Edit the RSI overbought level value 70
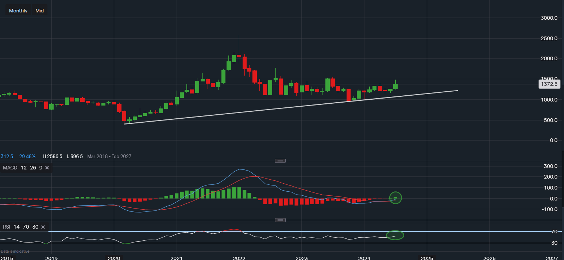The height and width of the screenshot is (260, 564). point(26,227)
